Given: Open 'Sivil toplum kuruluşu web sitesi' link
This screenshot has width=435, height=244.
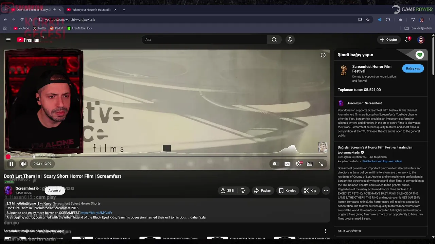Looking at the screenshot, I should pos(382,161).
